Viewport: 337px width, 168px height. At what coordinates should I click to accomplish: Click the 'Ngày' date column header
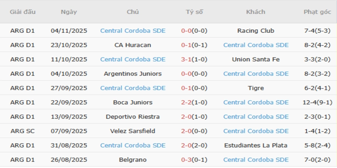(x=69, y=12)
